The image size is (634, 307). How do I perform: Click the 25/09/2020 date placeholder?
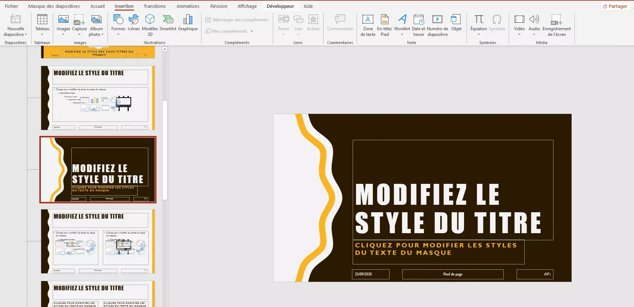click(x=371, y=274)
